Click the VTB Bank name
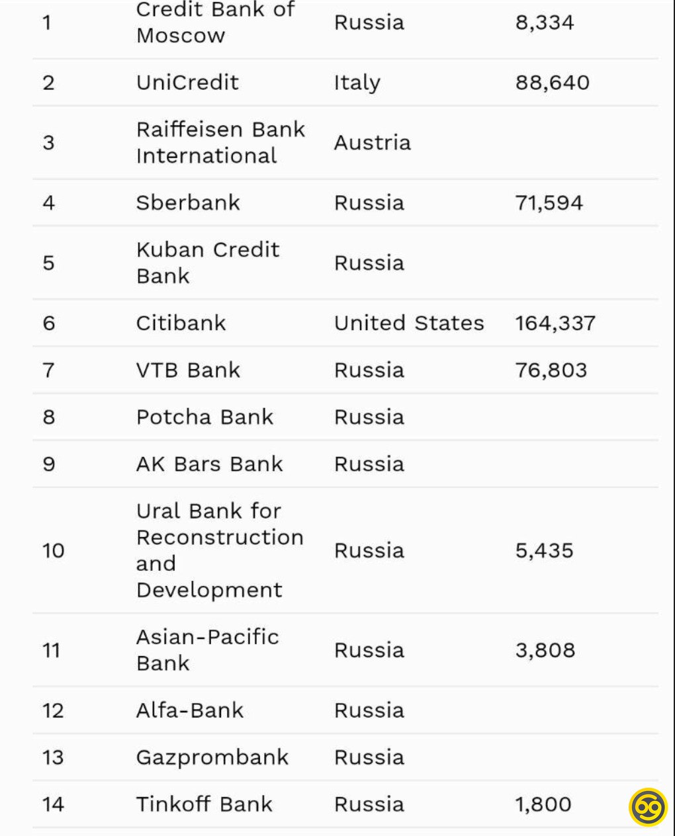The height and width of the screenshot is (836, 675). pos(188,370)
